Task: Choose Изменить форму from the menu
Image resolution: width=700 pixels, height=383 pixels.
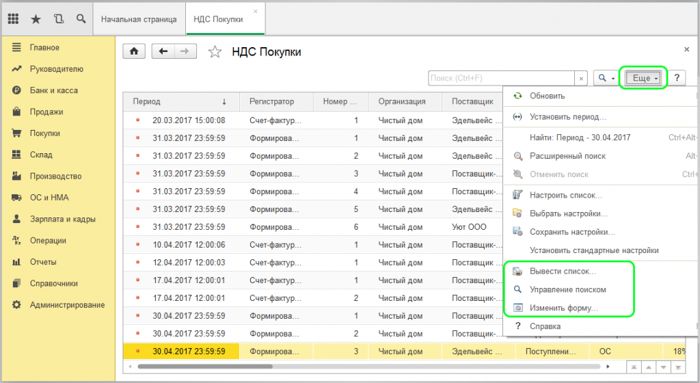Action: pos(563,308)
